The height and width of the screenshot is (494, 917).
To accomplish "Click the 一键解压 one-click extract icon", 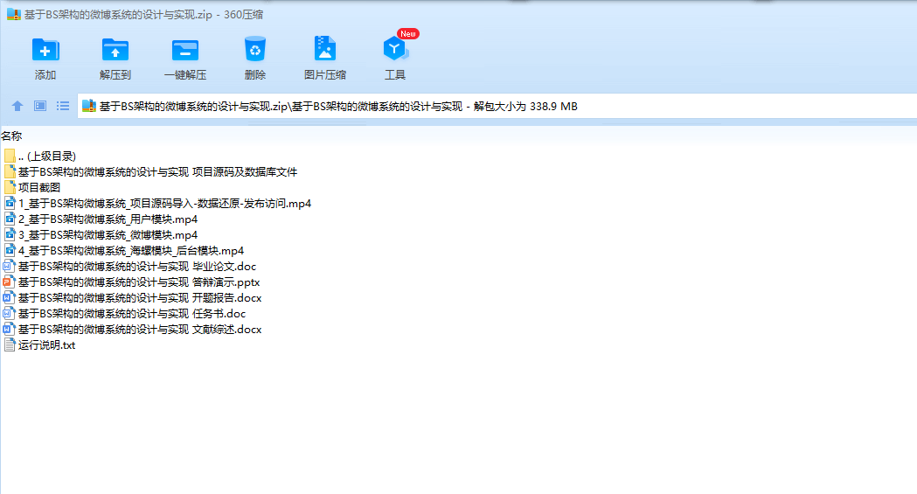I will [185, 51].
